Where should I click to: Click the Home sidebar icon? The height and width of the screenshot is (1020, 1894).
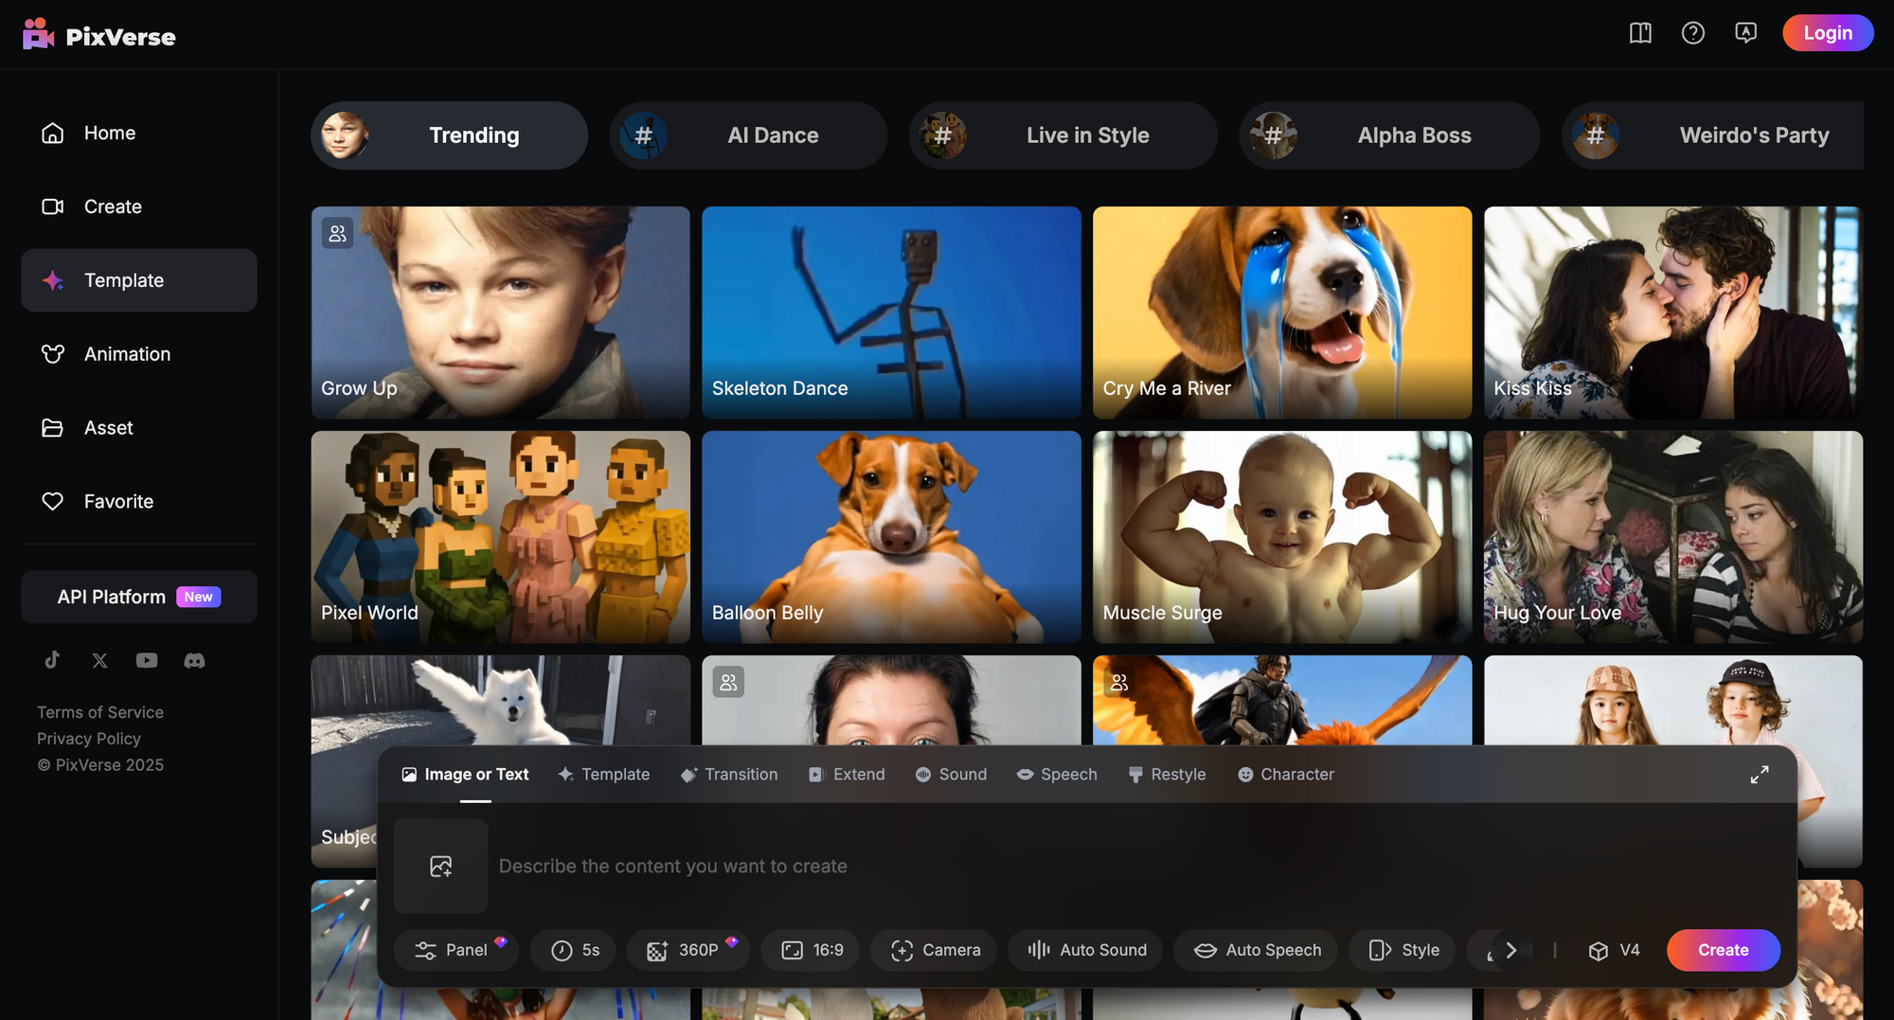point(53,133)
